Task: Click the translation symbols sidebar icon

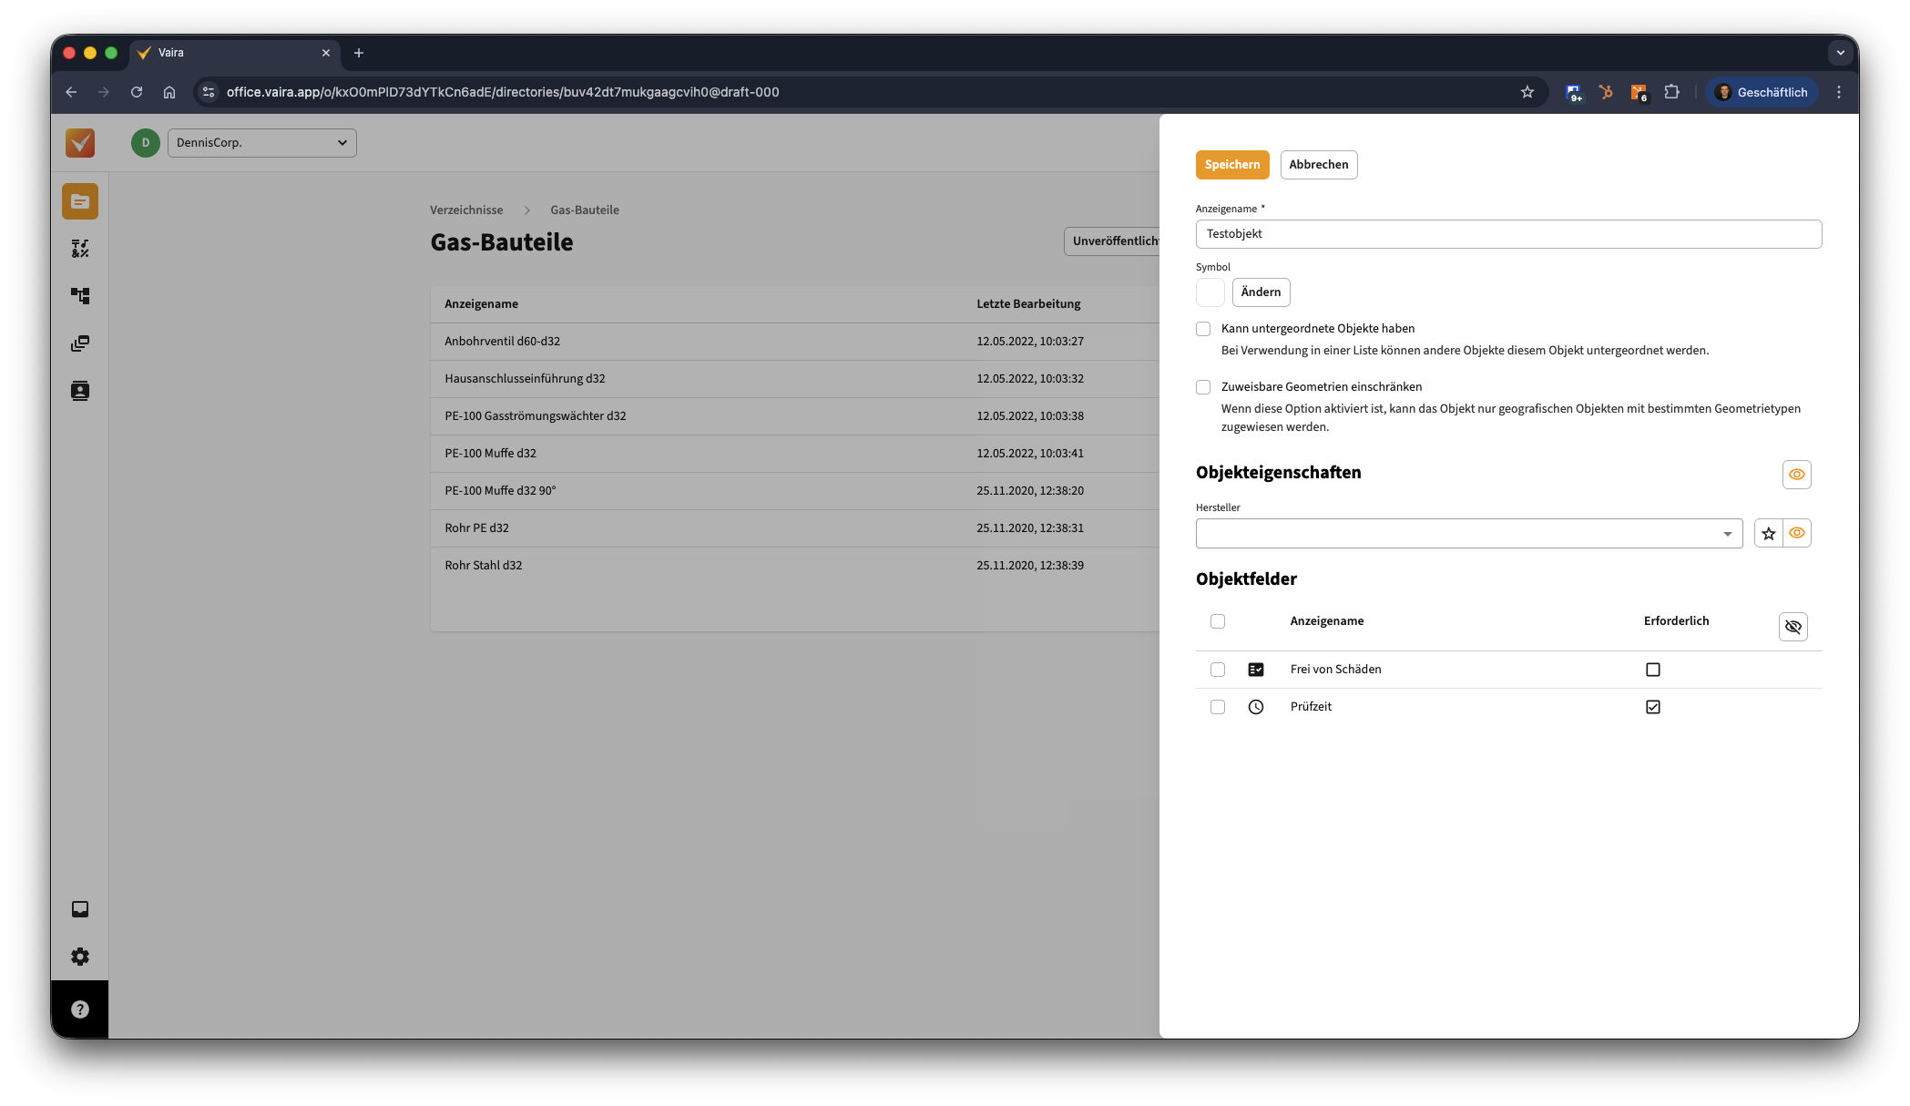Action: [x=80, y=249]
